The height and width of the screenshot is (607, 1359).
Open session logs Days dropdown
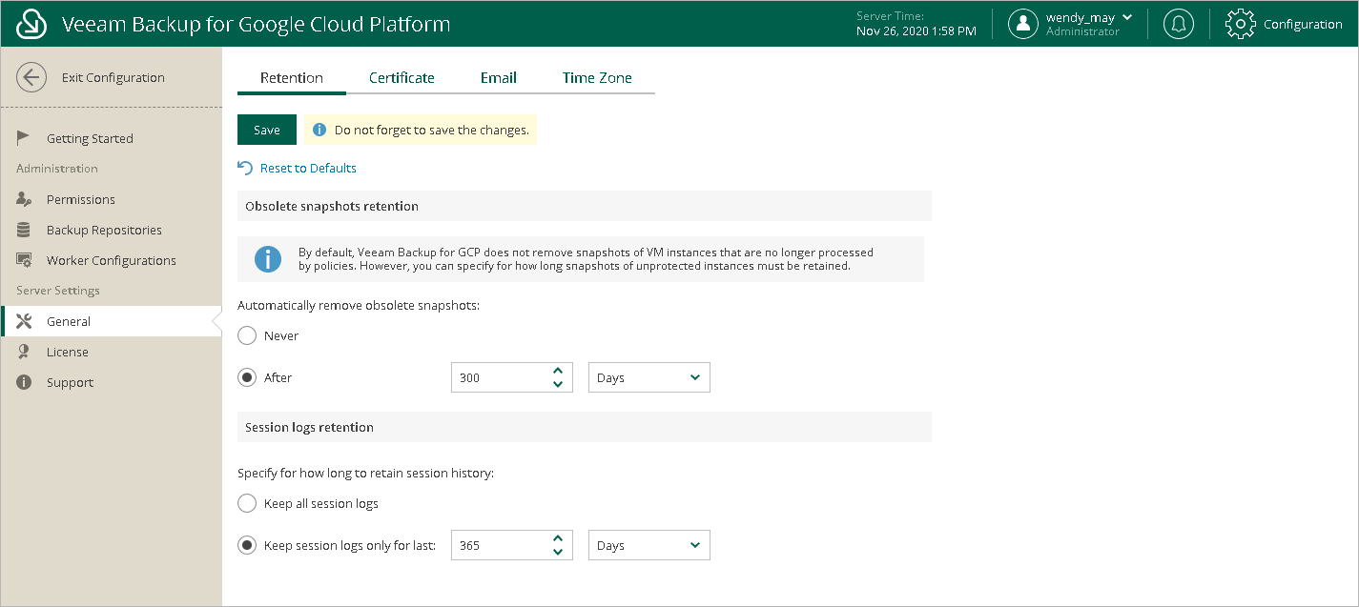[649, 545]
